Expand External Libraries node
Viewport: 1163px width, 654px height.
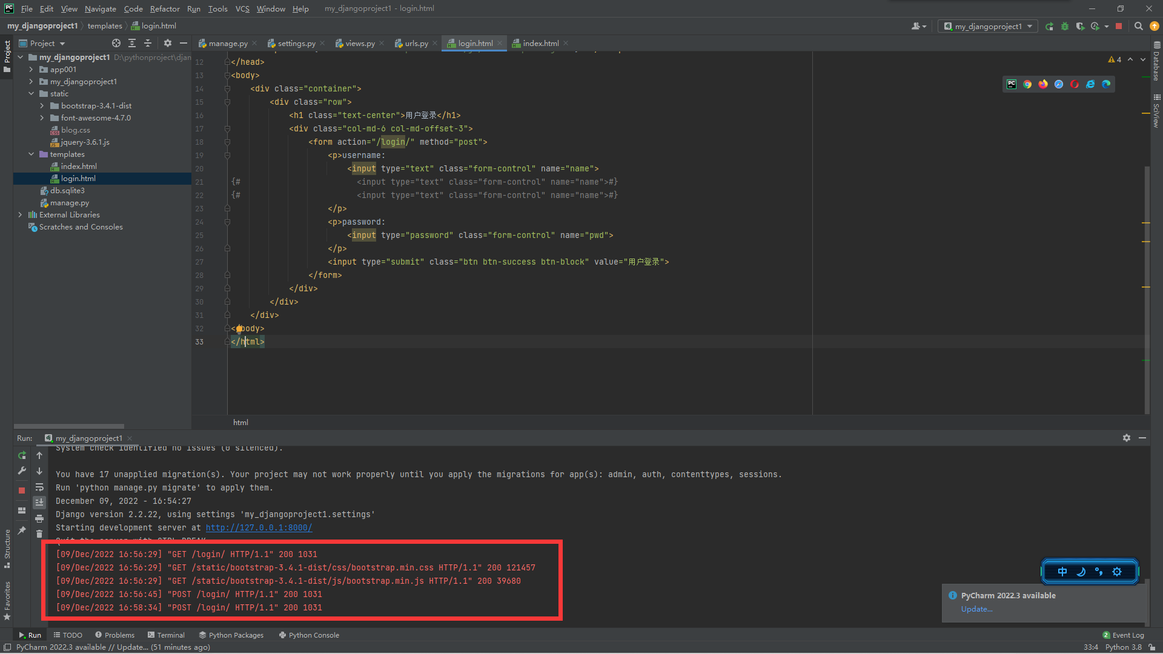click(20, 215)
